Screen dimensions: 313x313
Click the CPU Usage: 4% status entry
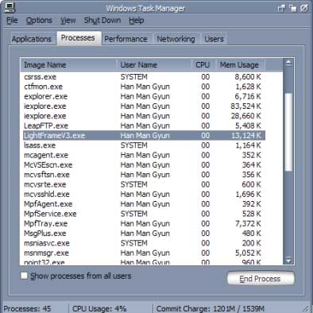tap(99, 309)
